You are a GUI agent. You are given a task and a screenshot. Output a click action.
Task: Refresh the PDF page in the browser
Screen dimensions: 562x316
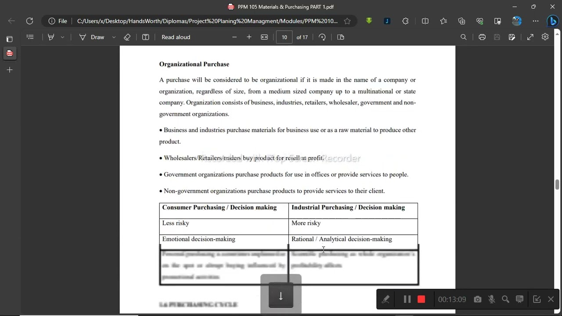click(x=29, y=21)
